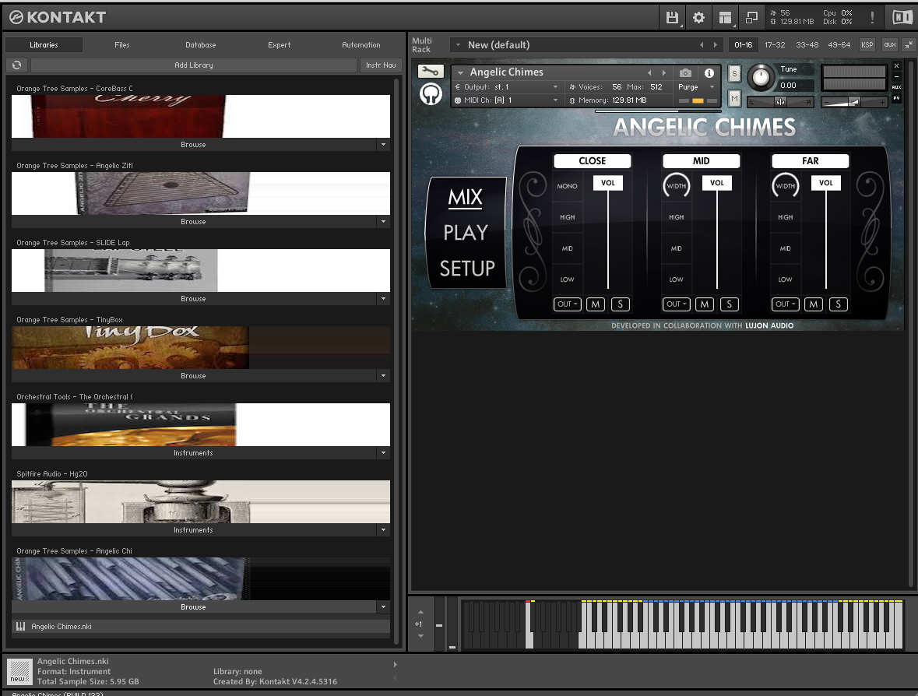
Task: Toggle the browser panel layout icon
Action: 726,18
